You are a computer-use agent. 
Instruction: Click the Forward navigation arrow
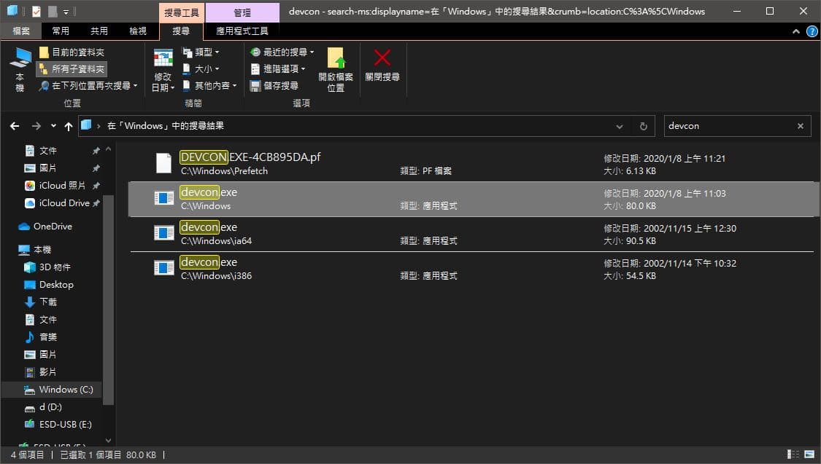tap(36, 126)
